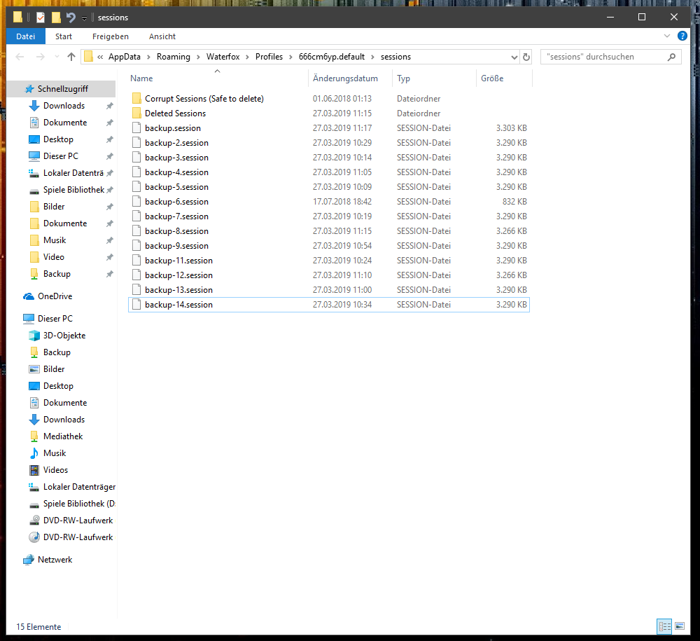The height and width of the screenshot is (641, 700).
Task: Open the recent locations dropdown arrow
Action: coord(57,57)
